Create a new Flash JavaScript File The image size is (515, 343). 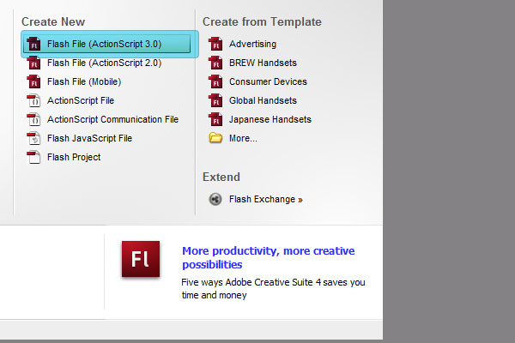89,138
